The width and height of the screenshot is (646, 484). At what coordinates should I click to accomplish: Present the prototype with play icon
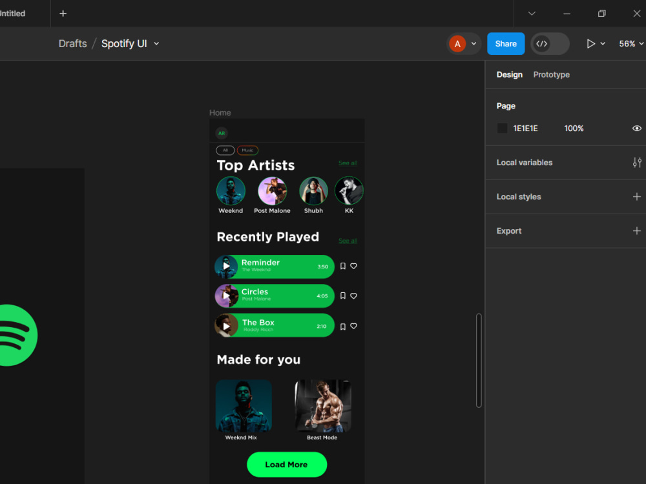pyautogui.click(x=590, y=44)
